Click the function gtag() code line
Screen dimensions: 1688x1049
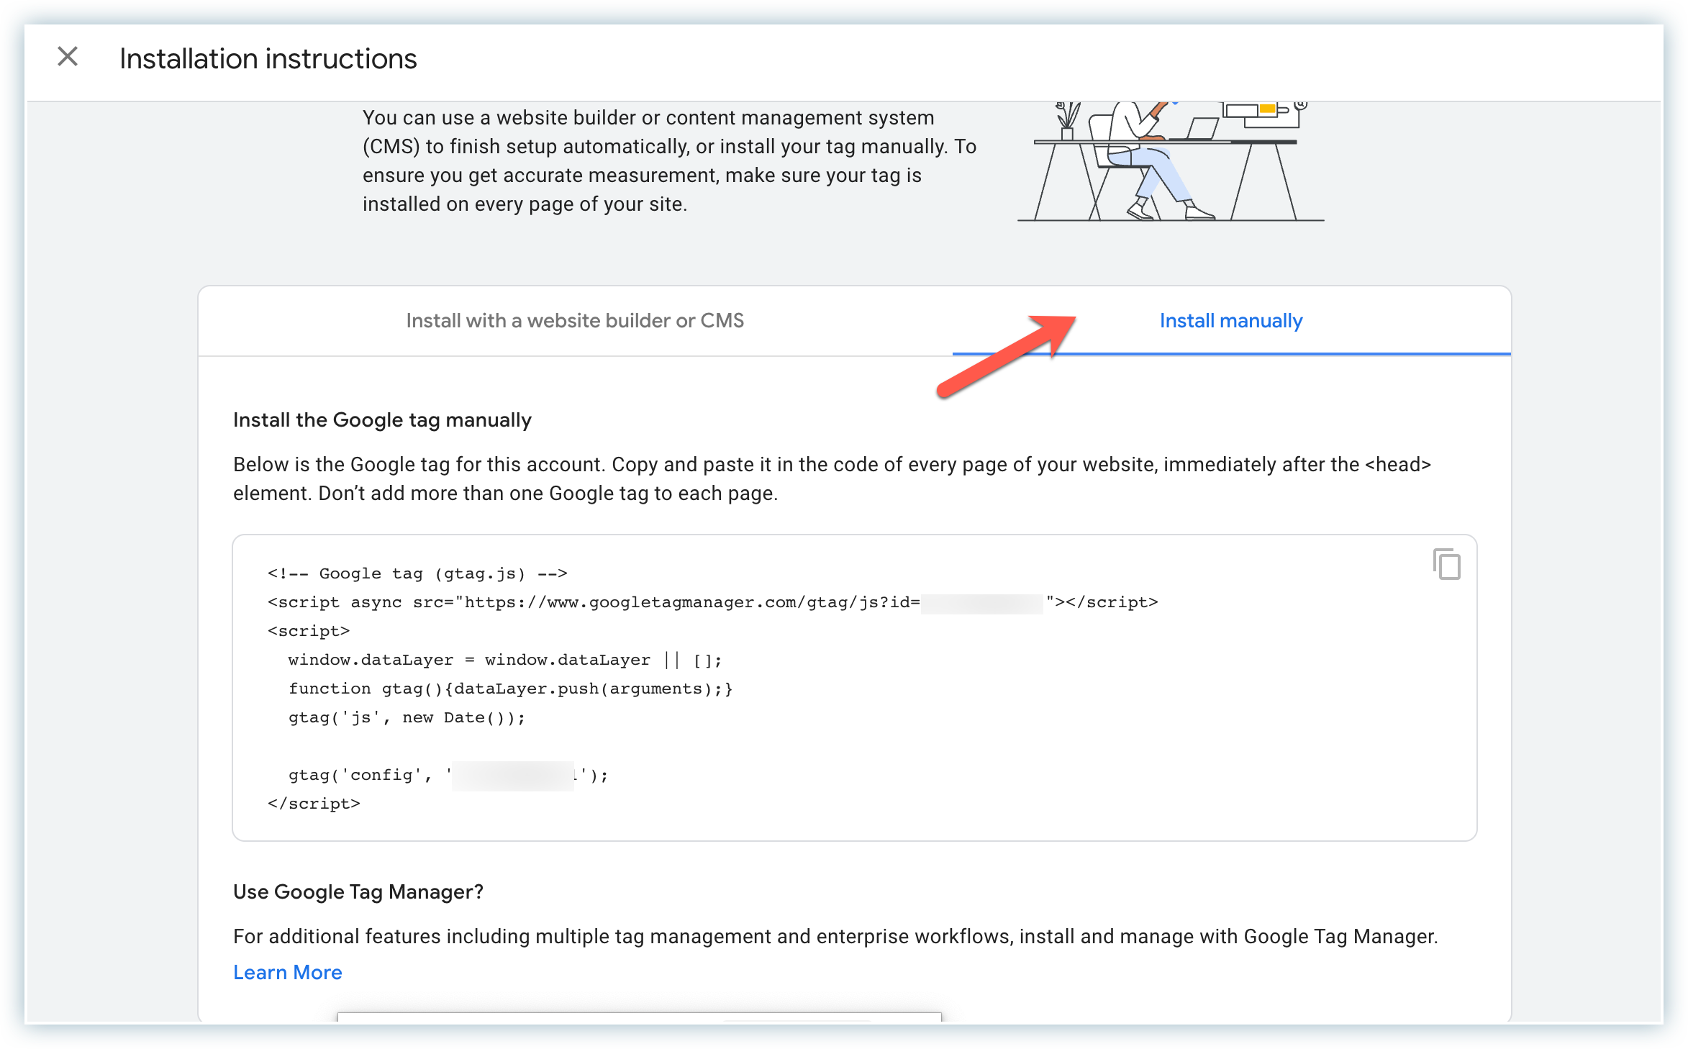[x=510, y=689]
